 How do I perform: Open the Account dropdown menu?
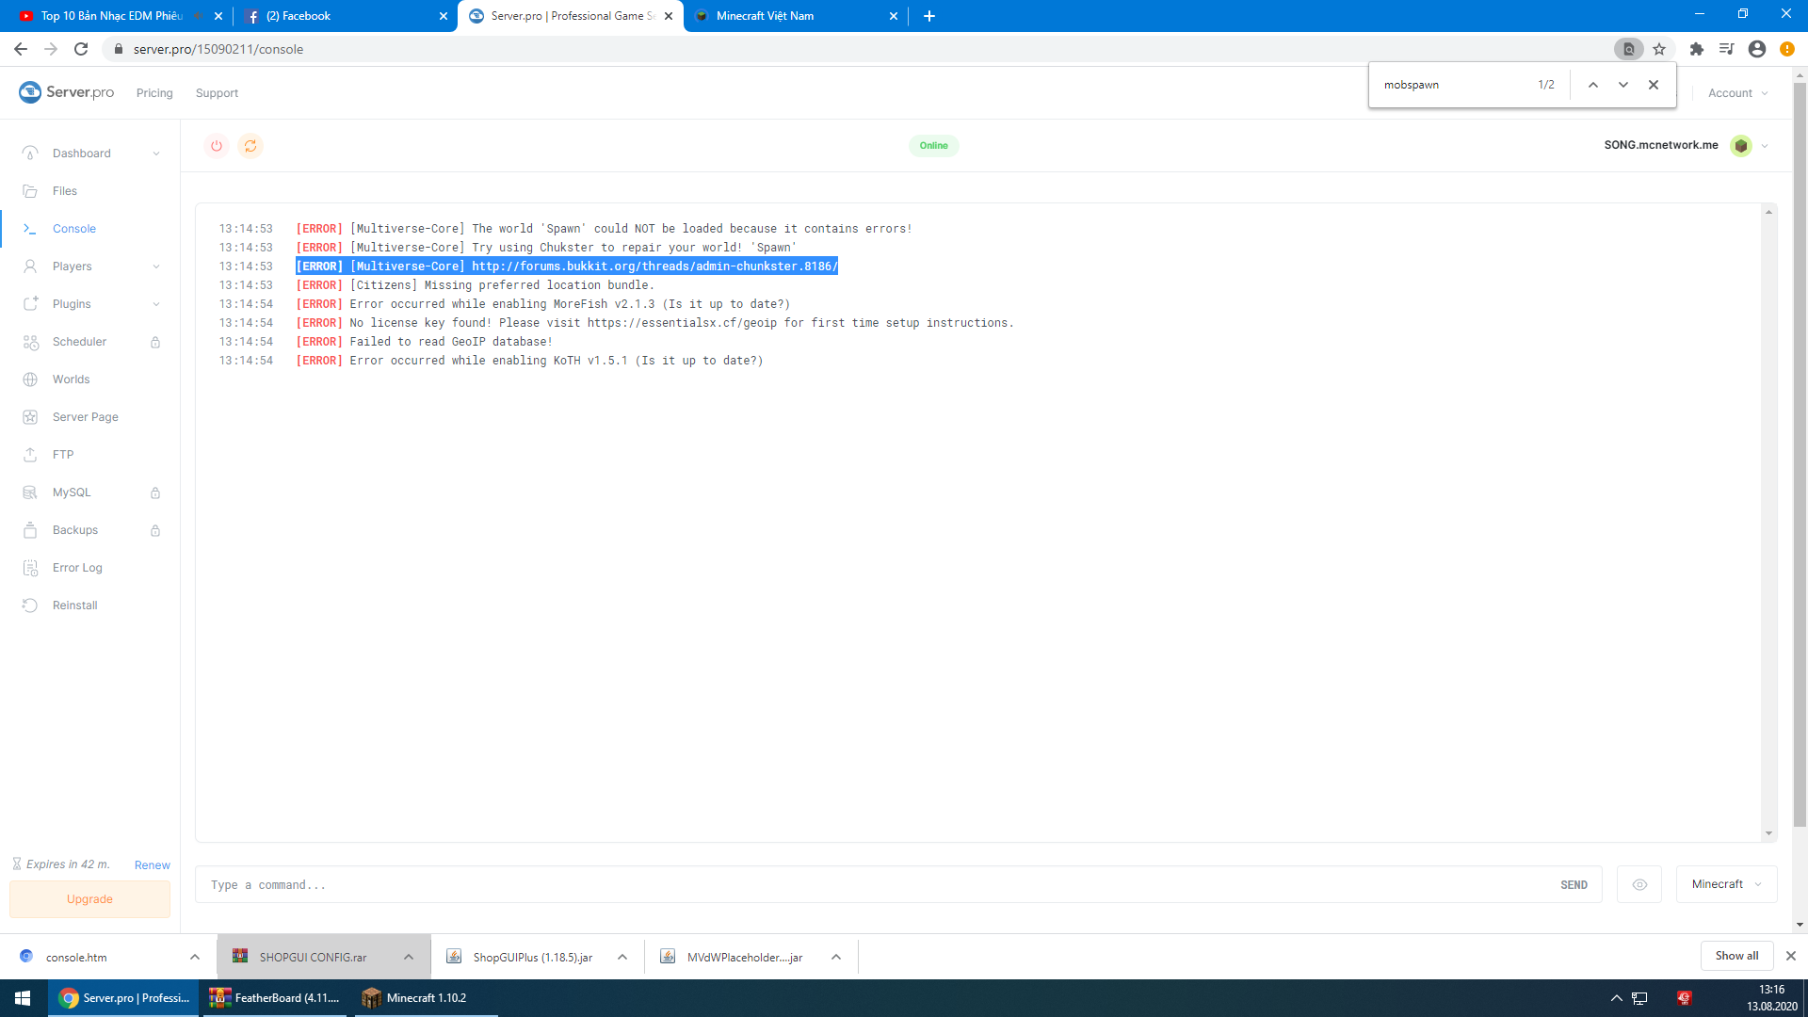coord(1737,93)
